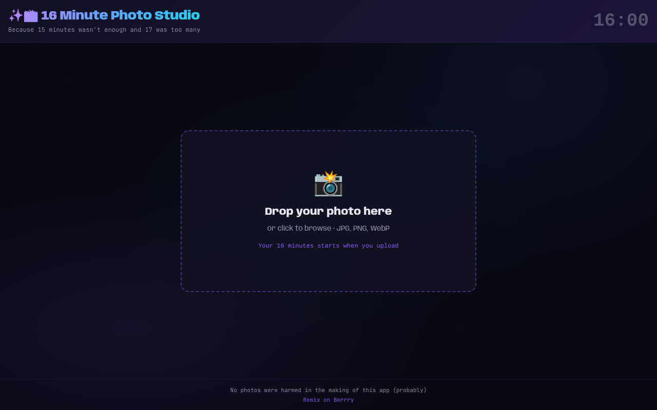Click the Drop your photo here heading
657x410 pixels.
coord(328,211)
